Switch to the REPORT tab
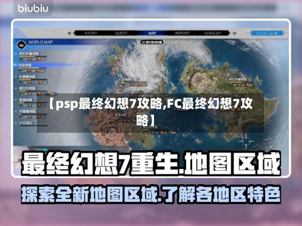The height and width of the screenshot is (226, 302). [x=182, y=33]
